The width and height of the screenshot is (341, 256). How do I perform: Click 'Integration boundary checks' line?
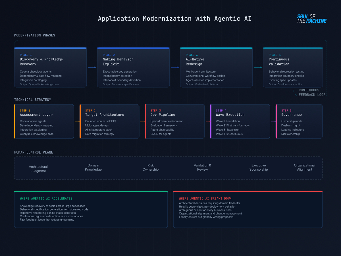[x=286, y=76]
